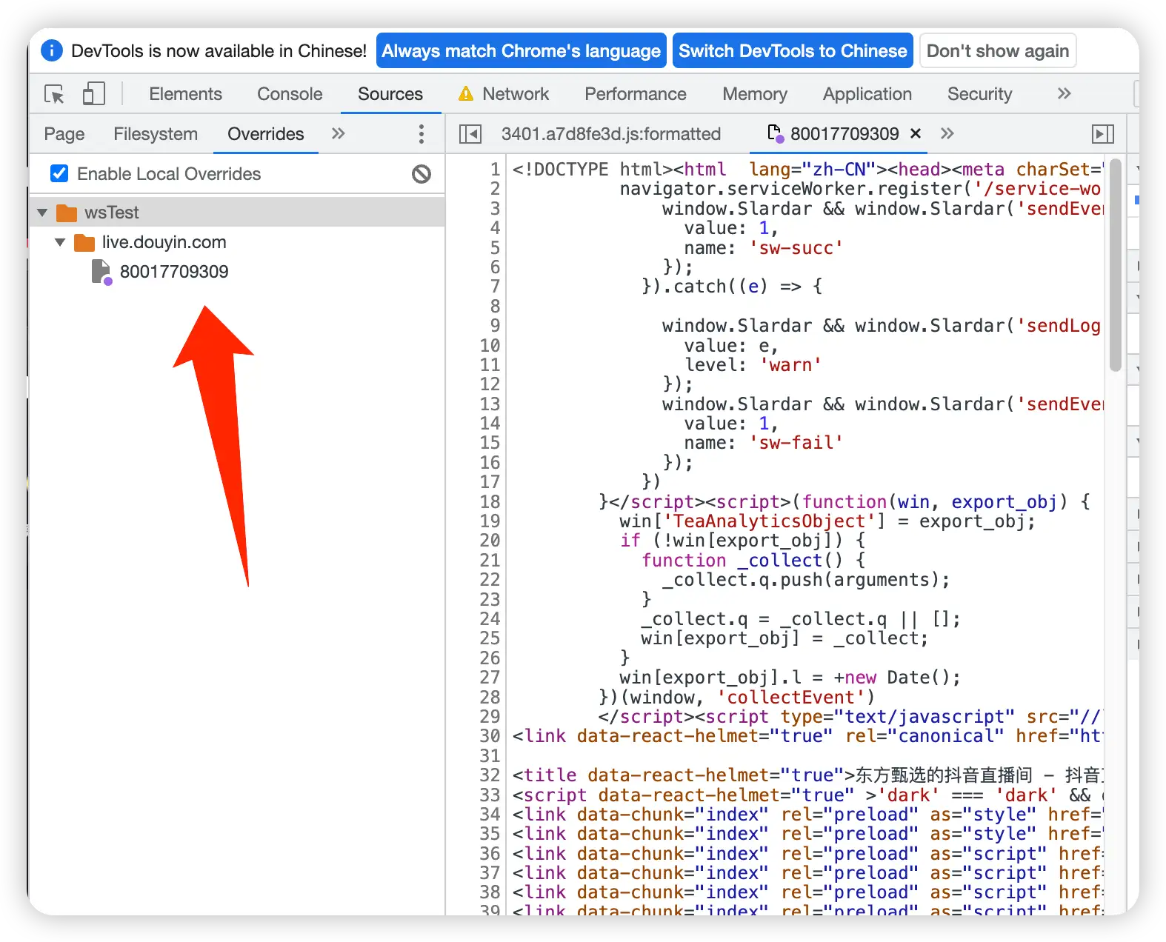The height and width of the screenshot is (942, 1166).
Task: Show more navigator tabs
Action: click(x=338, y=134)
